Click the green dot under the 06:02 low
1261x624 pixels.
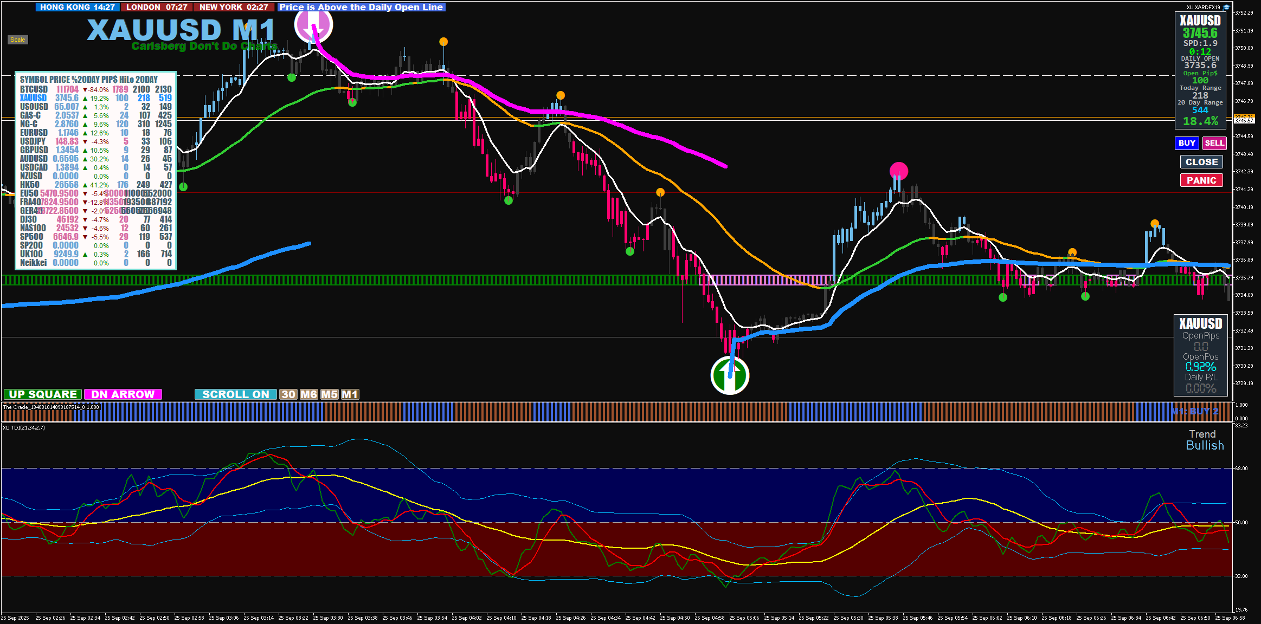pyautogui.click(x=1003, y=297)
